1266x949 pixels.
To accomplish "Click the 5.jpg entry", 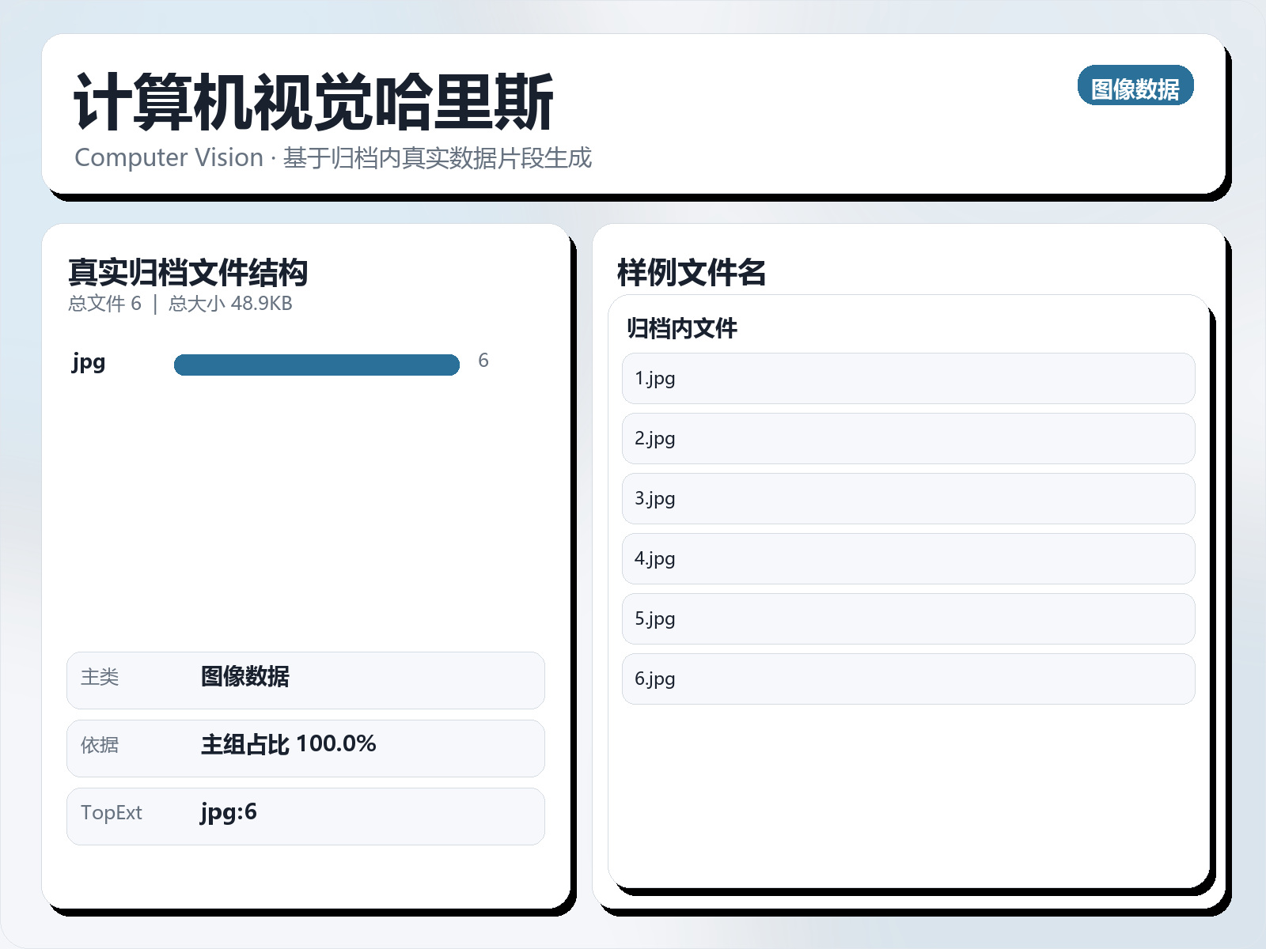I will [x=907, y=619].
